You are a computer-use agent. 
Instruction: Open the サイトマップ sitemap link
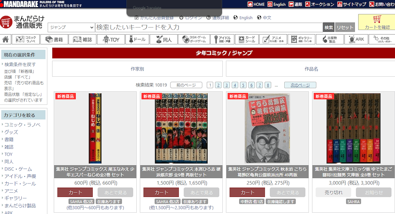point(352,4)
